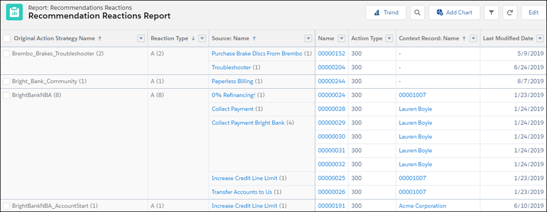
Task: Open record 00000031
Action: point(331,151)
